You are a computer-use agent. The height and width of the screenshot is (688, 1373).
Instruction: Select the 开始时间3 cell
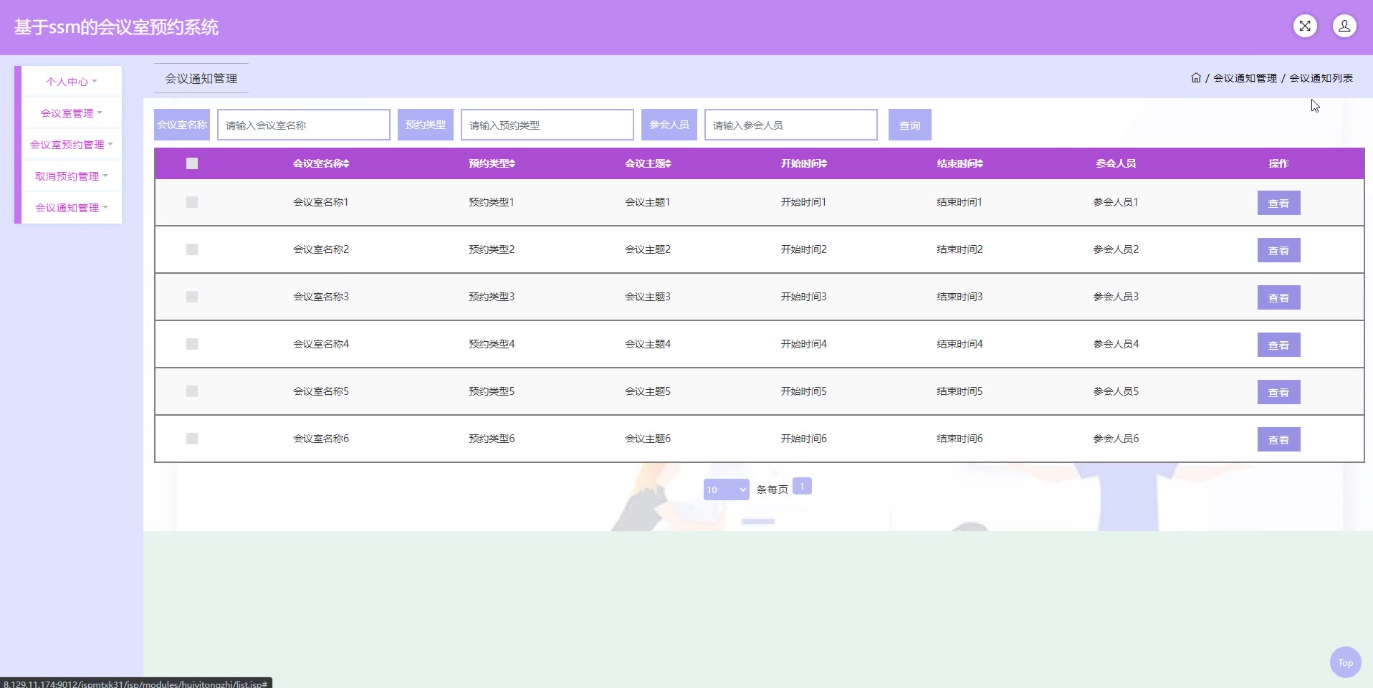[804, 297]
